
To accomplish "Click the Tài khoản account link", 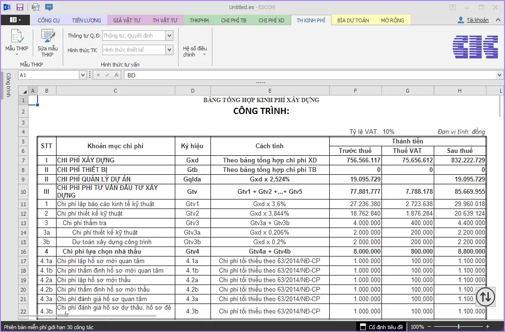I will point(477,20).
